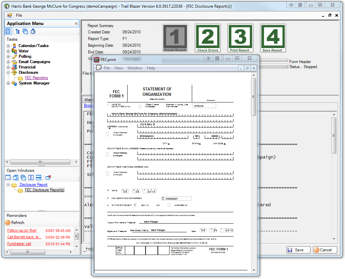Click the stopwatch icon in Application Menu toolbar

click(x=33, y=32)
